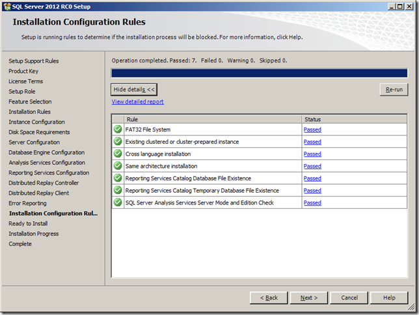Open Passed status link for Cross language installation
Screen dimensions: 419x315
pos(312,154)
